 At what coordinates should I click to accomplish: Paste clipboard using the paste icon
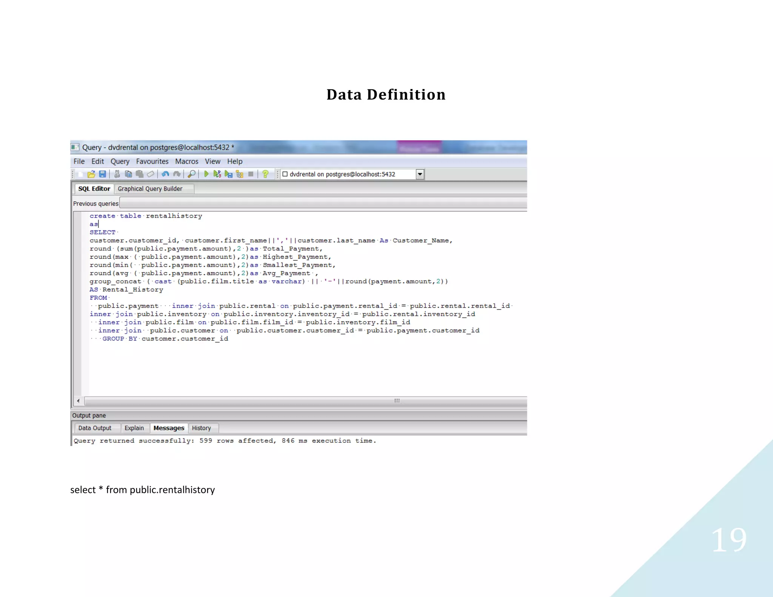tap(139, 174)
